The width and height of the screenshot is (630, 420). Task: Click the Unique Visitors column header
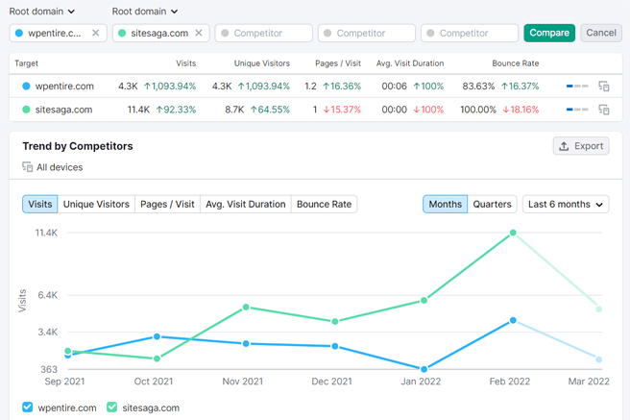click(x=261, y=63)
